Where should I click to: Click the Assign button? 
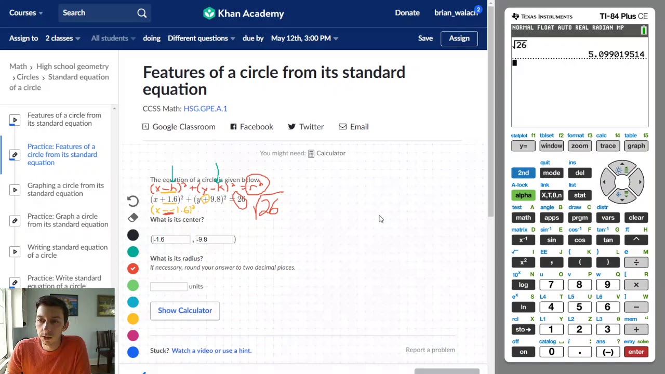459,38
